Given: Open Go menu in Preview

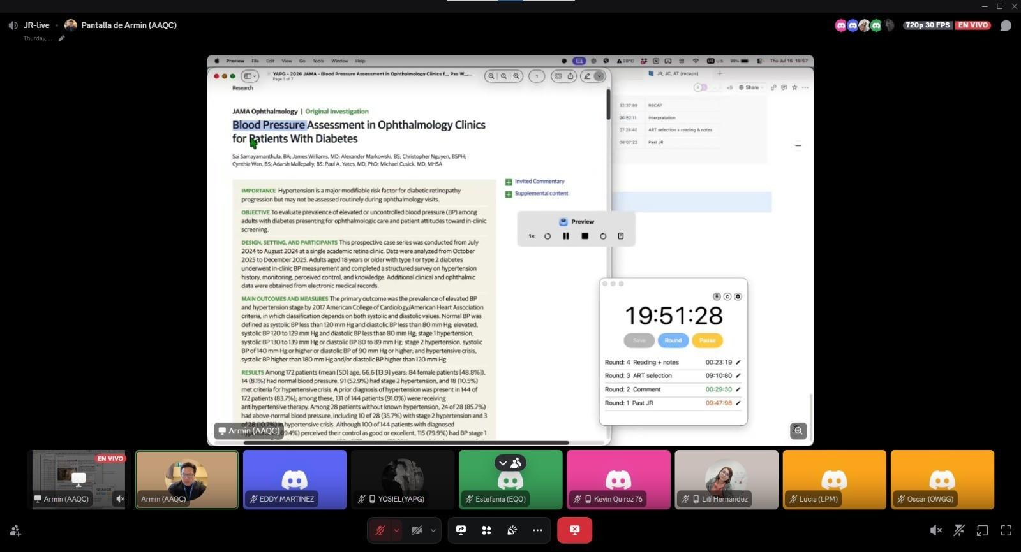Looking at the screenshot, I should click(x=302, y=61).
